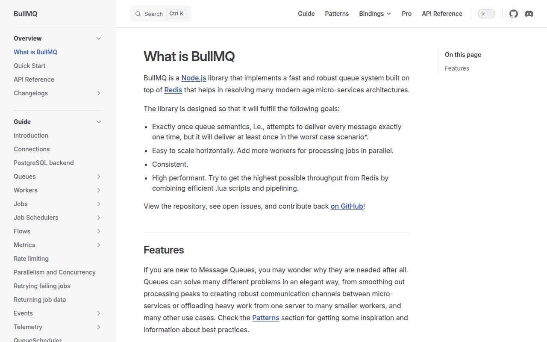
Task: Follow the 'on GitHub' link
Action: (347, 206)
